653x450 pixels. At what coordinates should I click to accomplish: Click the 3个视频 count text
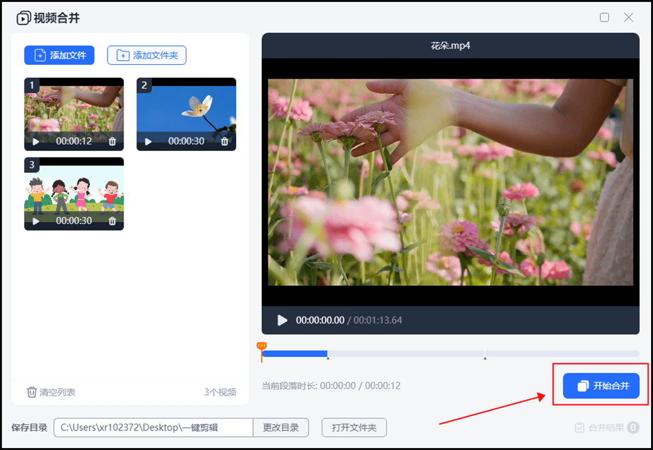point(220,392)
